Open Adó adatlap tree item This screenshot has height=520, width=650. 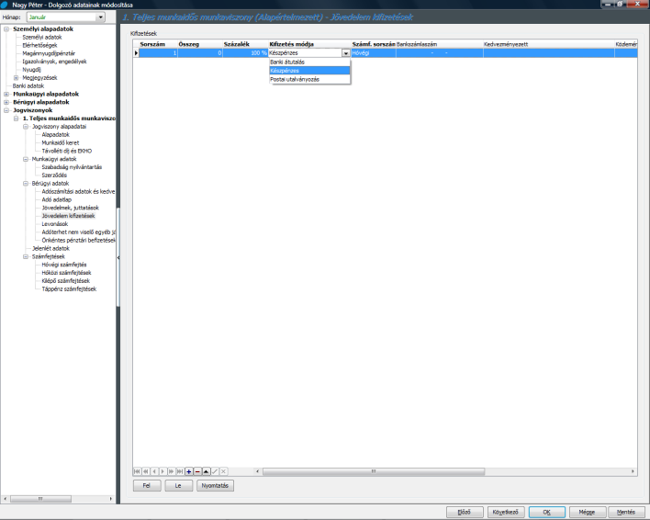56,199
